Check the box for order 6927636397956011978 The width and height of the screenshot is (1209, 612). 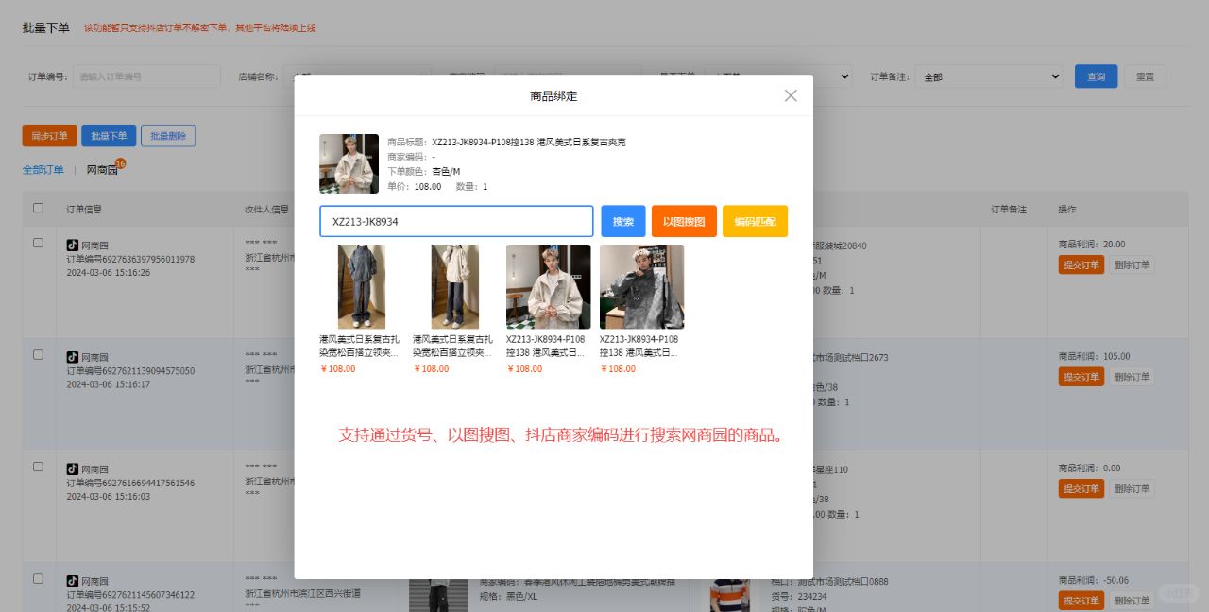click(x=38, y=243)
